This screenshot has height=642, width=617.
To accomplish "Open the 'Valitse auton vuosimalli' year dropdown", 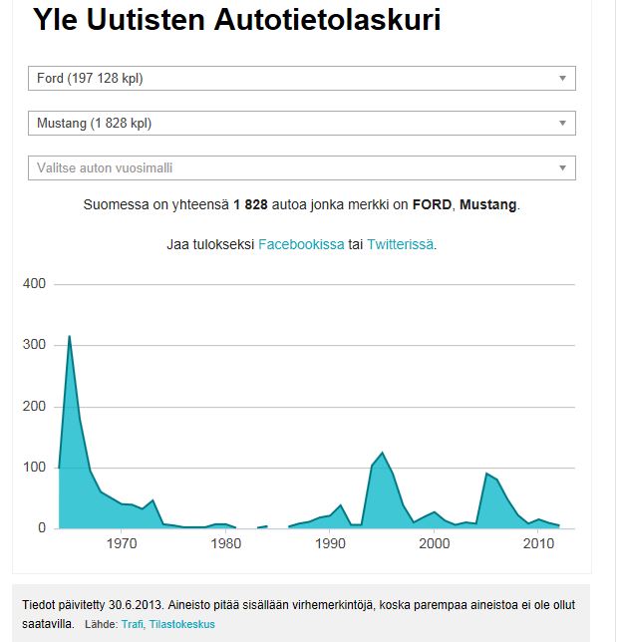I will [289, 168].
